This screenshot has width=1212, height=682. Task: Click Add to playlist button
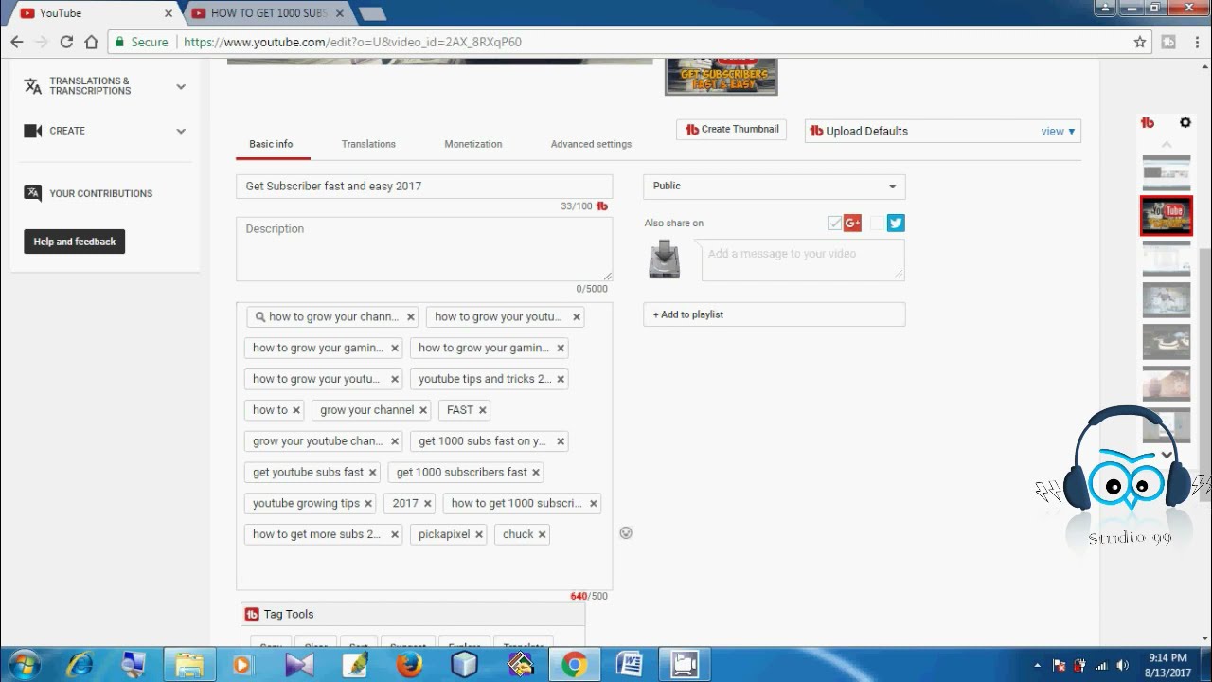tap(775, 314)
